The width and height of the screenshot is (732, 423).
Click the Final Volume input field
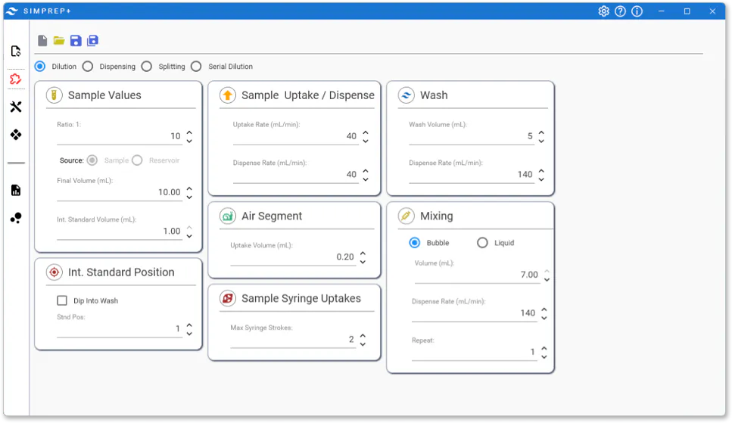[119, 192]
